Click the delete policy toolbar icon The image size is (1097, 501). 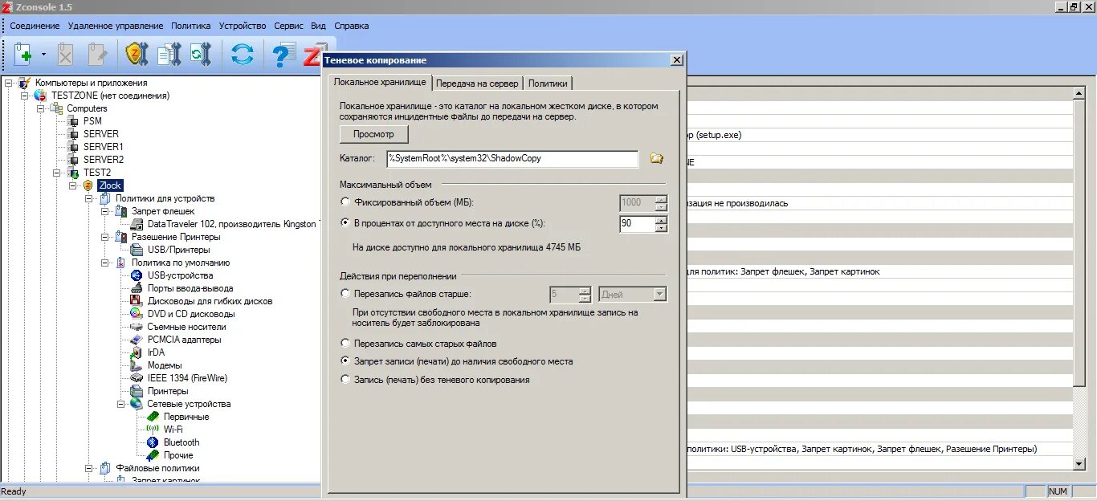[x=65, y=55]
